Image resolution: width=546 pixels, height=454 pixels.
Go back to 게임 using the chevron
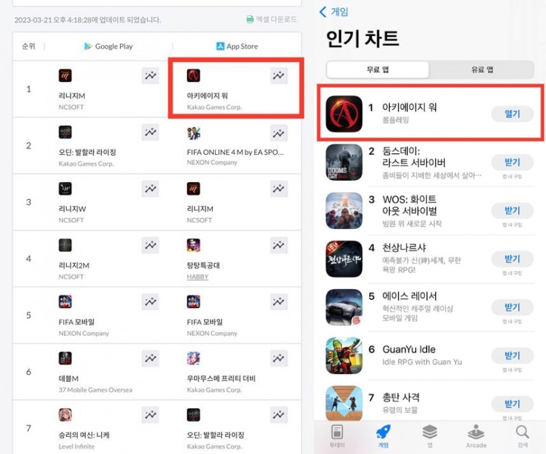(323, 12)
